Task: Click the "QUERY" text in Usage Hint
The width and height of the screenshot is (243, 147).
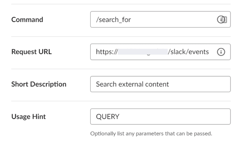Action: coord(108,116)
